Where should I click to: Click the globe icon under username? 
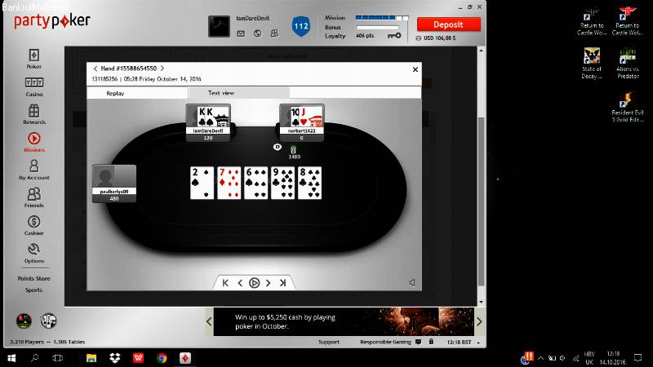[x=258, y=33]
